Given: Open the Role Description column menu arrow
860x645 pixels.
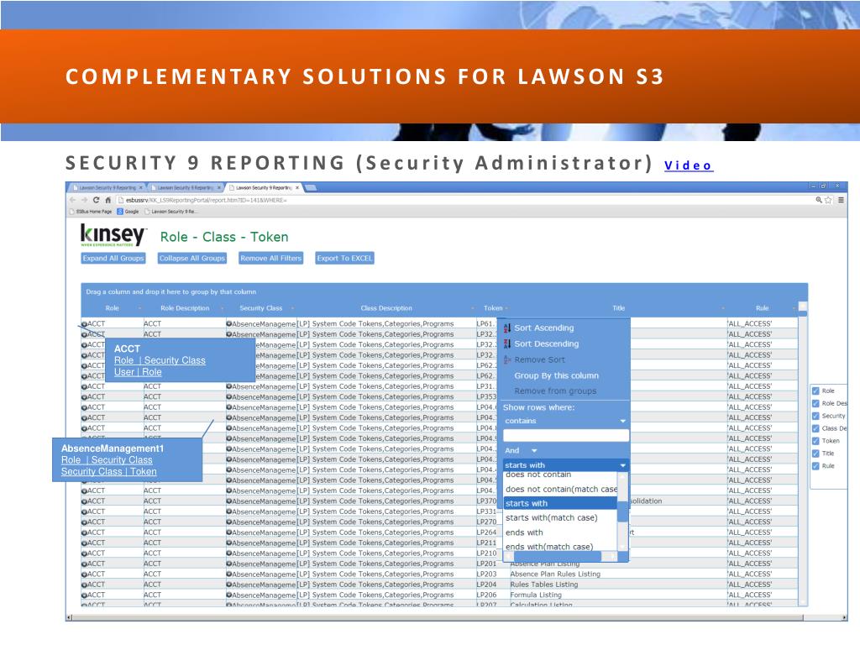Looking at the screenshot, I should 222,308.
